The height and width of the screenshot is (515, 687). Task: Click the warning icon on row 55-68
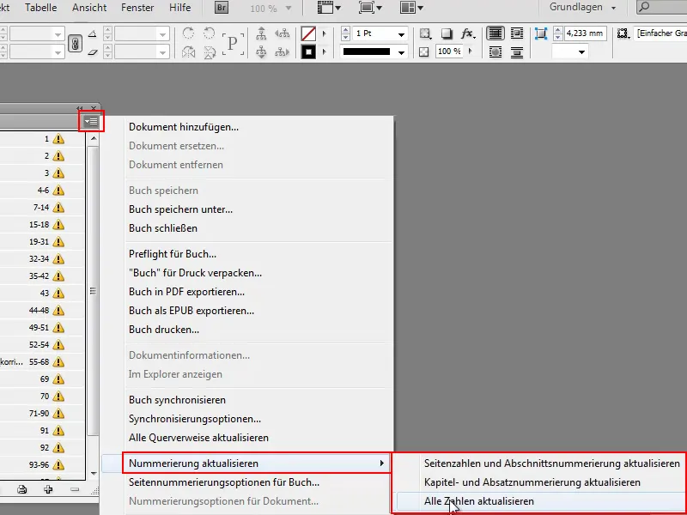point(58,361)
